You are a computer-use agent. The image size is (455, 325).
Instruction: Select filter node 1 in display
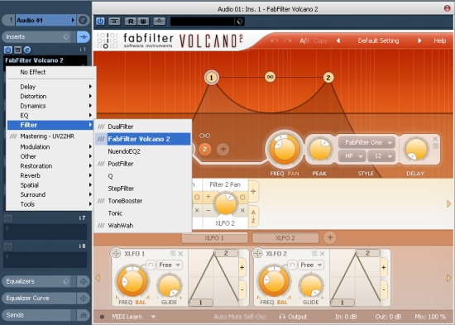coord(212,78)
